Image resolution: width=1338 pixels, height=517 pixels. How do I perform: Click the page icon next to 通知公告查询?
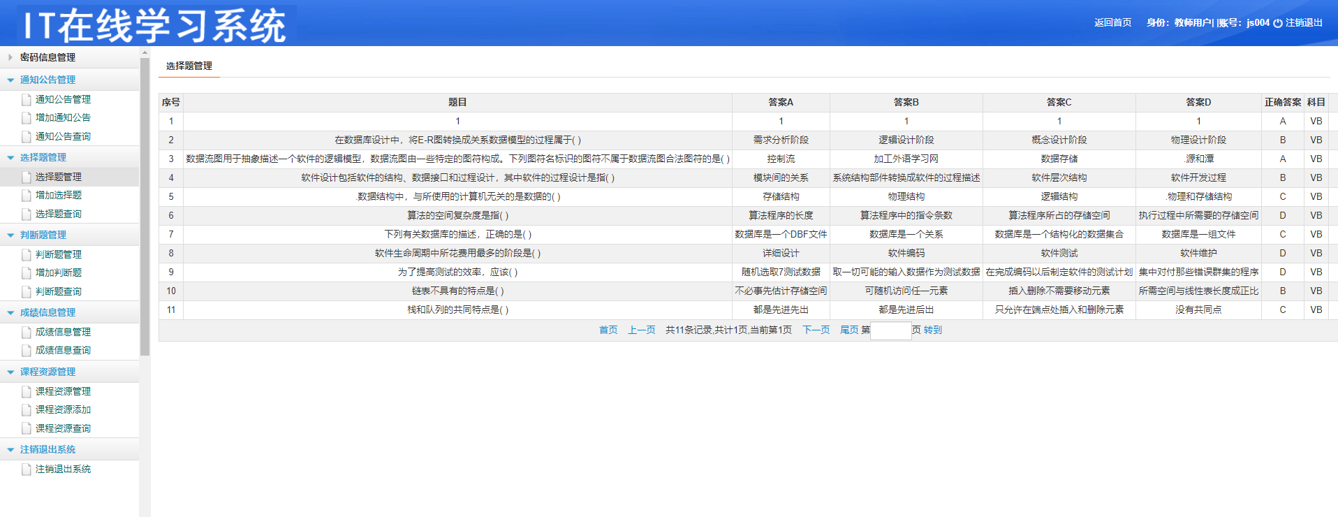[27, 137]
